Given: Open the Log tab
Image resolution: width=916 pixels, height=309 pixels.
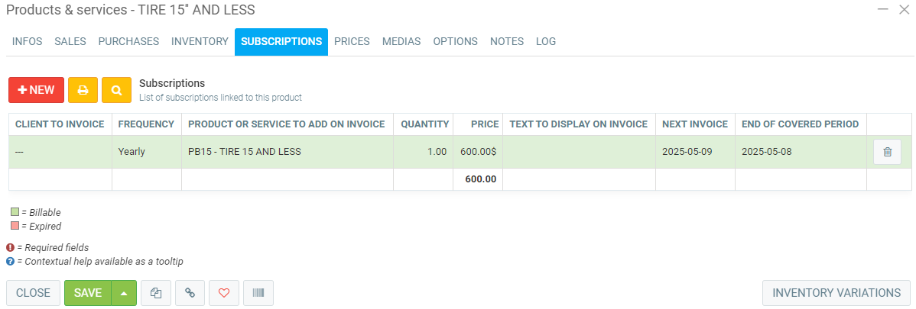Looking at the screenshot, I should click(546, 42).
